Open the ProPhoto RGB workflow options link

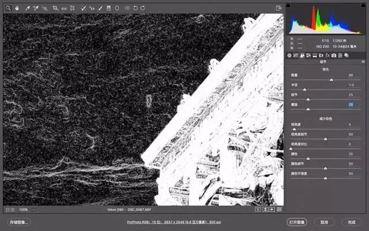[174, 222]
